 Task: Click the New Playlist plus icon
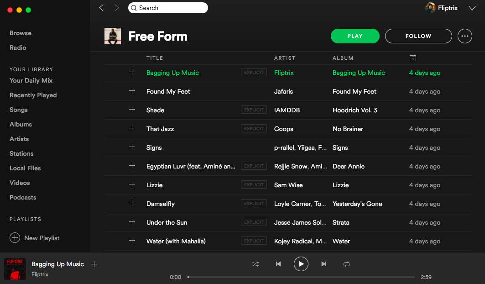click(15, 238)
